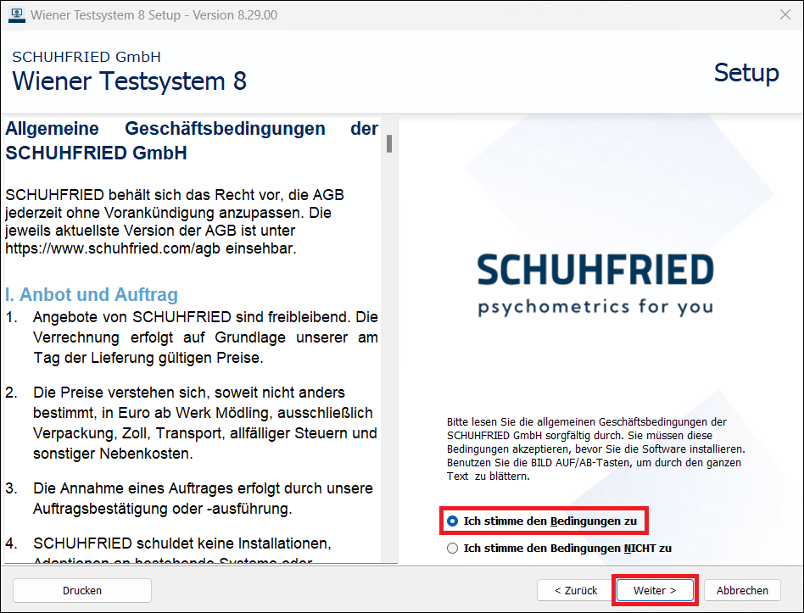Click the SCHUHFRIED logo graphic
The height and width of the screenshot is (613, 804).
click(x=595, y=270)
